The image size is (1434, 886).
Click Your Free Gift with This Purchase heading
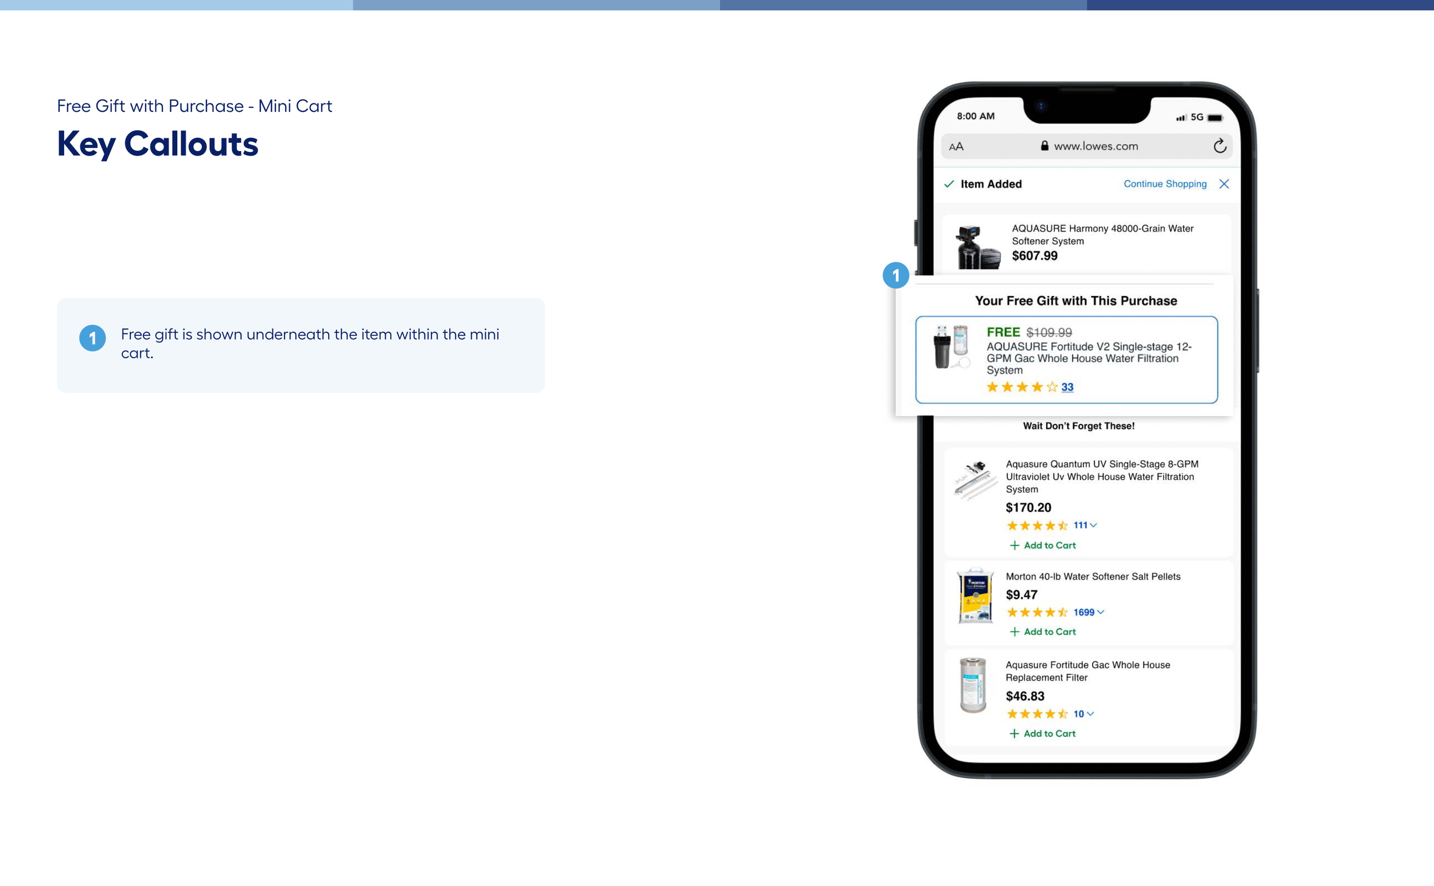1076,301
